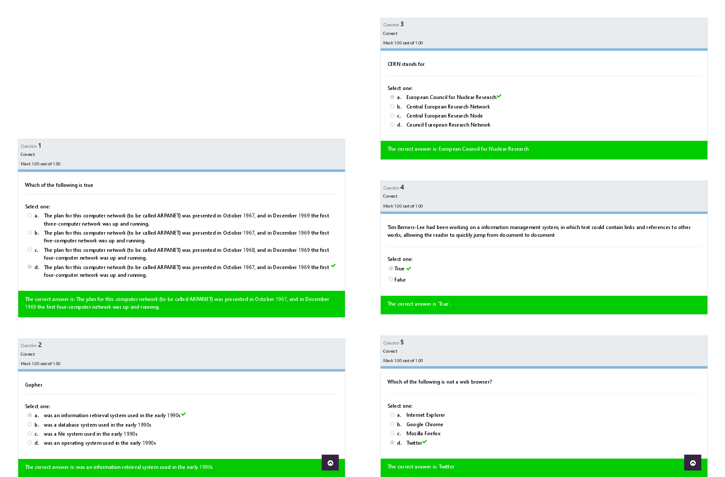Select Internet Explorer radio option
This screenshot has height=477, width=725.
[392, 415]
